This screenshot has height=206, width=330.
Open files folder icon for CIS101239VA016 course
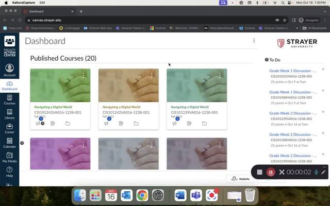204,124
